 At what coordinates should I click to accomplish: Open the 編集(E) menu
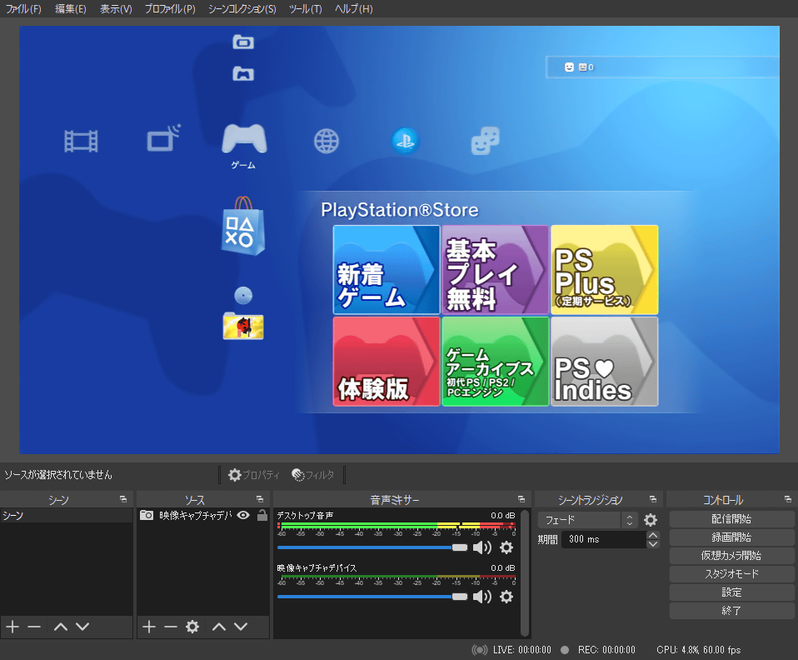pyautogui.click(x=71, y=8)
